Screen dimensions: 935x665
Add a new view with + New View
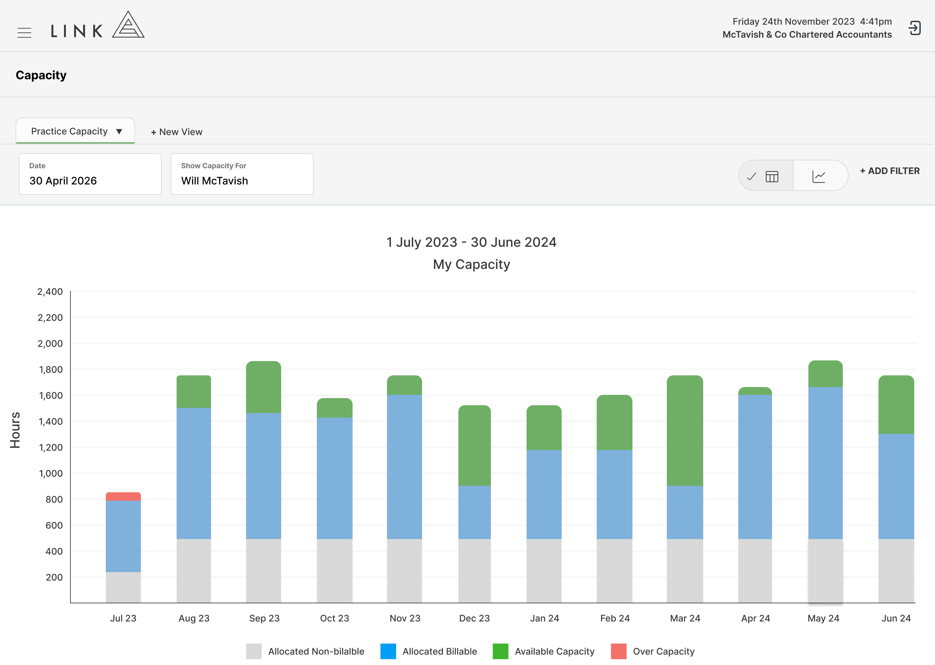176,132
